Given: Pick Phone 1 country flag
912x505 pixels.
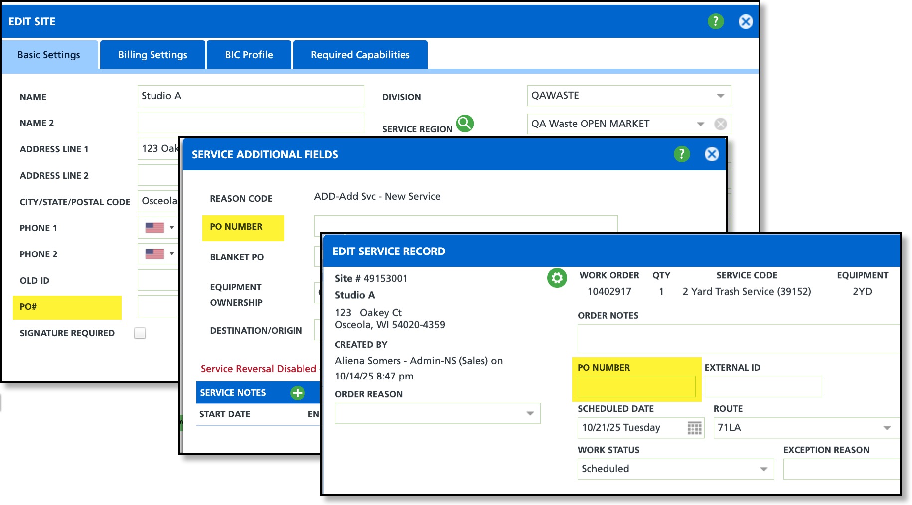Looking at the screenshot, I should click(159, 228).
